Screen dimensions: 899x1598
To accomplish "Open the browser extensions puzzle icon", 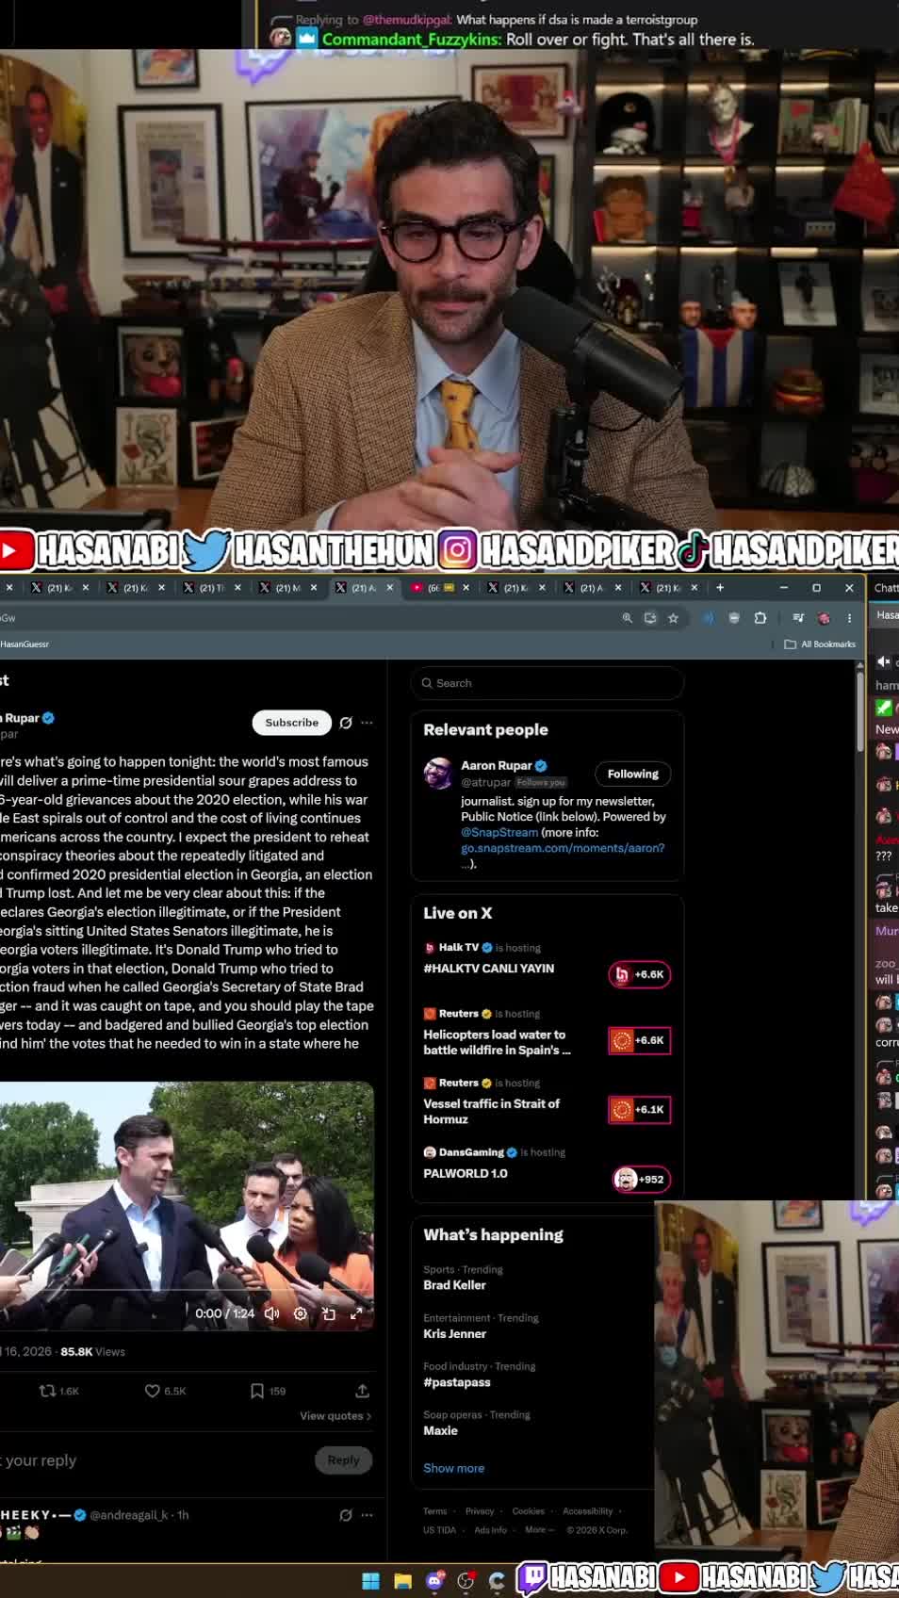I will point(760,618).
